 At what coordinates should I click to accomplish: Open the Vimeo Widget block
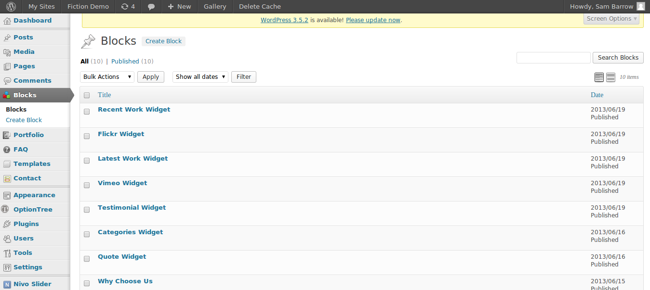click(x=122, y=183)
